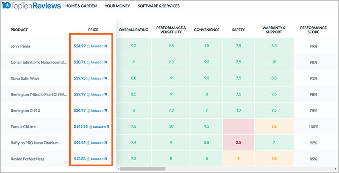Click BaByliss convenience score 8.8

(x=207, y=143)
